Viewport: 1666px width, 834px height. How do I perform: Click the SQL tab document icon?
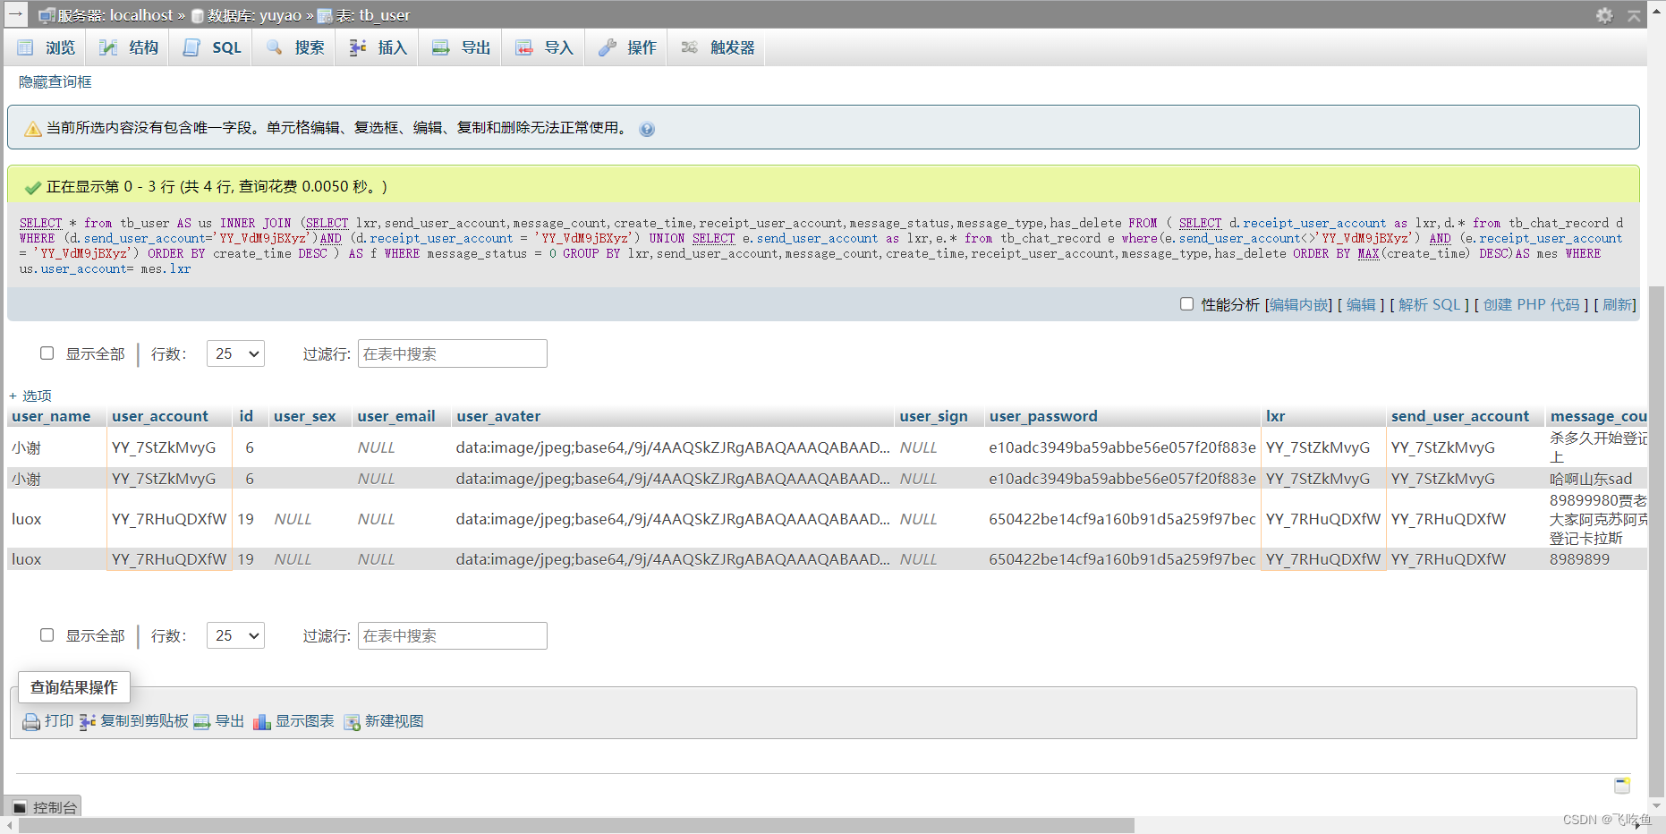tap(191, 47)
